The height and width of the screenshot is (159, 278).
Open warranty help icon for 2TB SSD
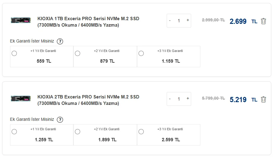[x=60, y=120]
